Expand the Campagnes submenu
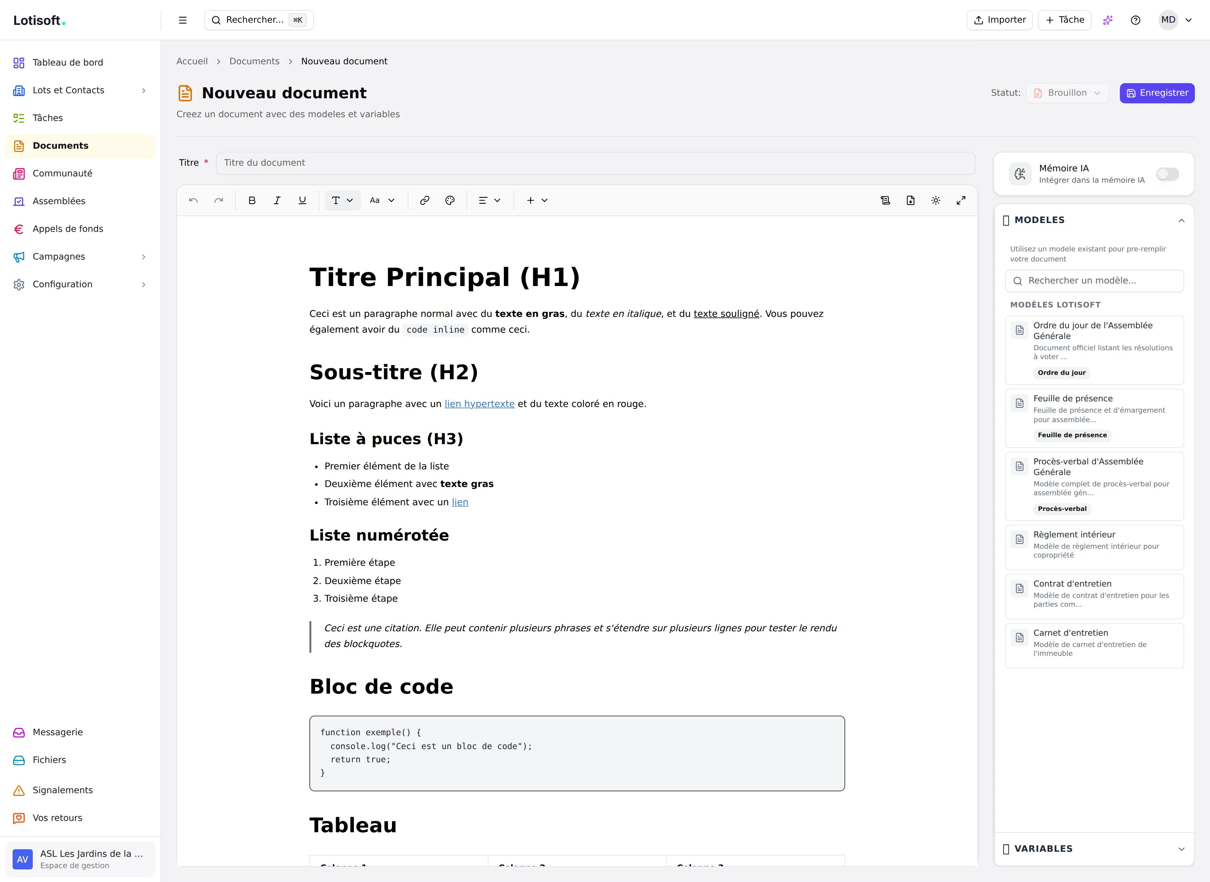 pos(143,257)
